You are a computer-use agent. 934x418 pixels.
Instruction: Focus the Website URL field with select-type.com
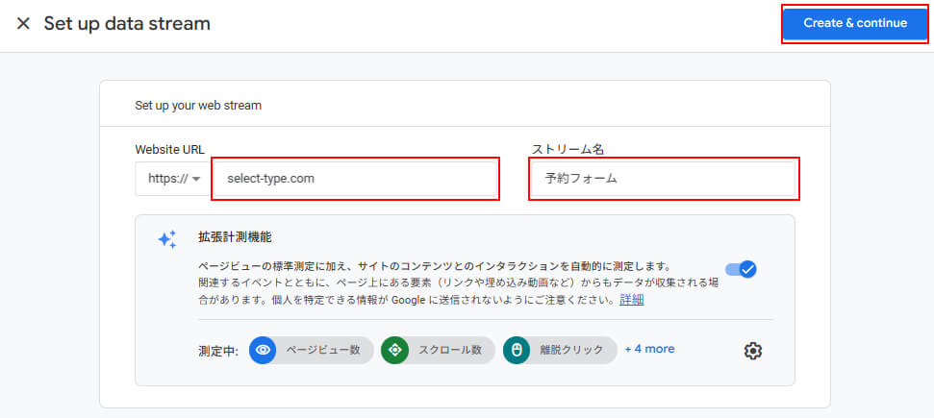[x=355, y=179]
